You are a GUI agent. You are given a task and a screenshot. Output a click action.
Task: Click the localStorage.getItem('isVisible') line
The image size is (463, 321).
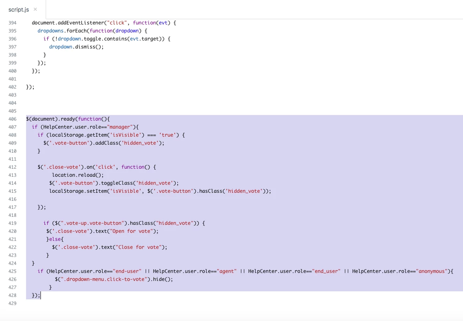point(111,135)
